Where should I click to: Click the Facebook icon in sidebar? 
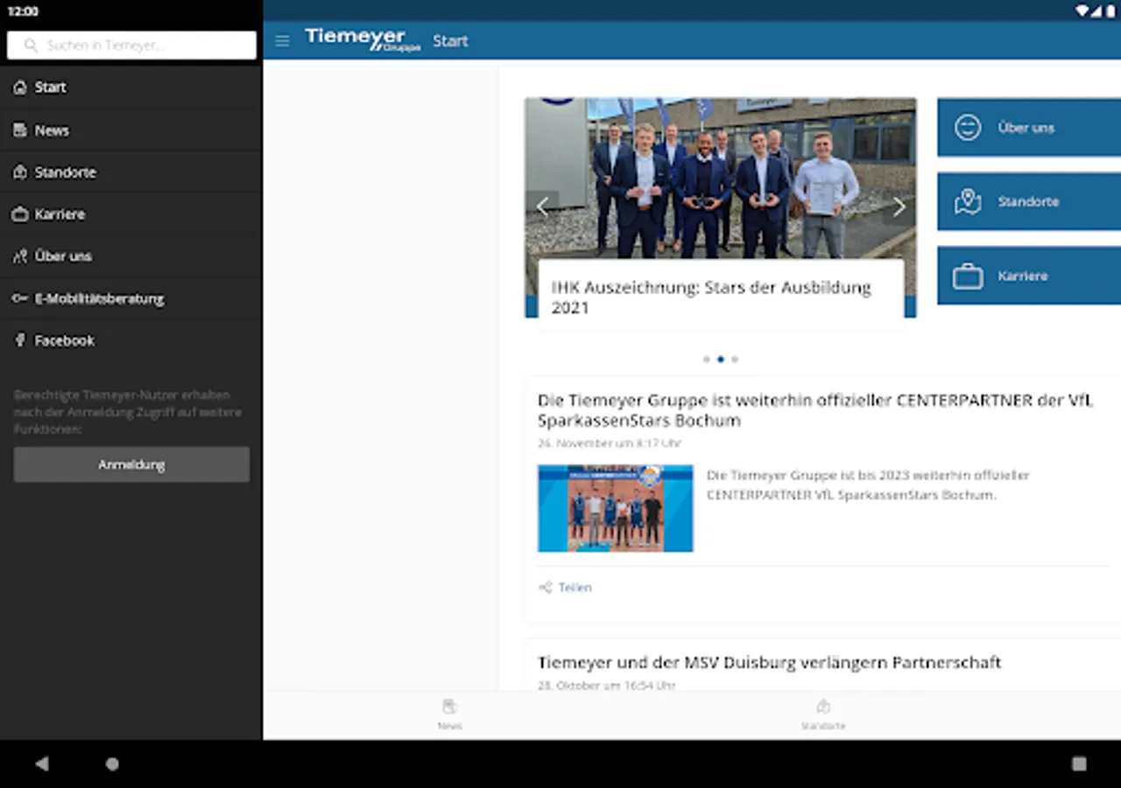[x=20, y=341]
